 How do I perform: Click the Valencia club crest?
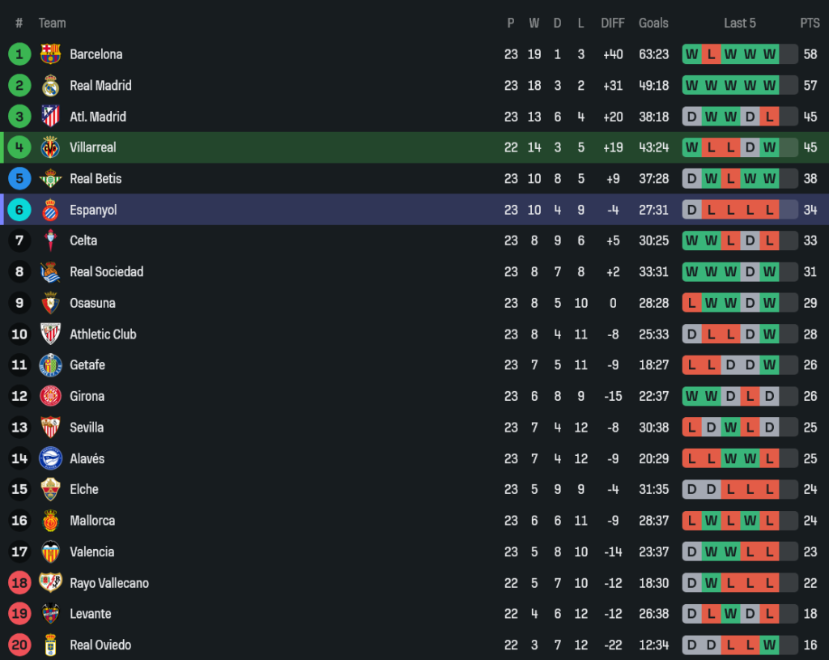coord(50,551)
